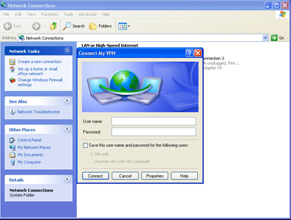Screen dimensions: 291x220
Task: Click the Network Connections details text
Action: [x=31, y=190]
